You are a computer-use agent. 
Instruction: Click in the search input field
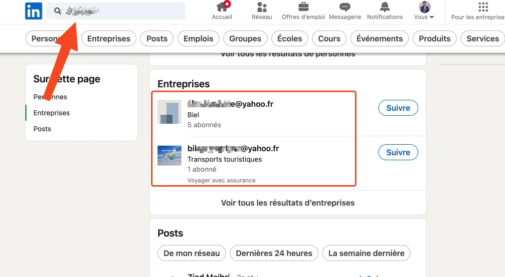pos(116,11)
